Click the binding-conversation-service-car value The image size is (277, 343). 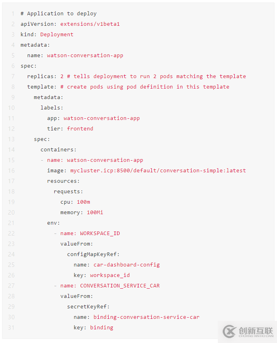(146, 317)
